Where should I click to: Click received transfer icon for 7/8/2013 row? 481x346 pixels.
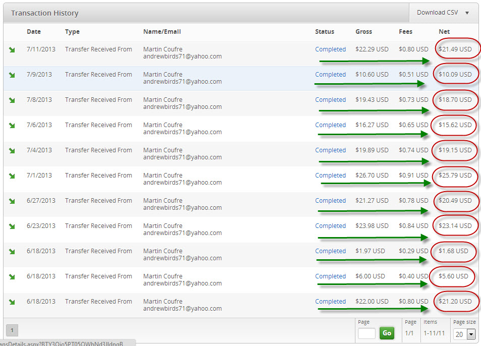[12, 100]
